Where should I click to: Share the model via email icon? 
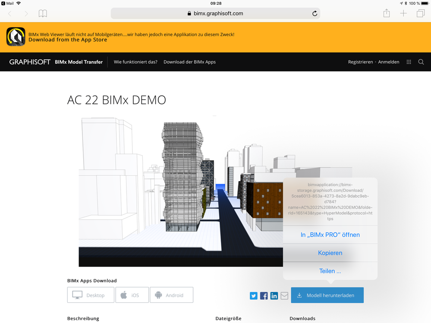pyautogui.click(x=284, y=296)
